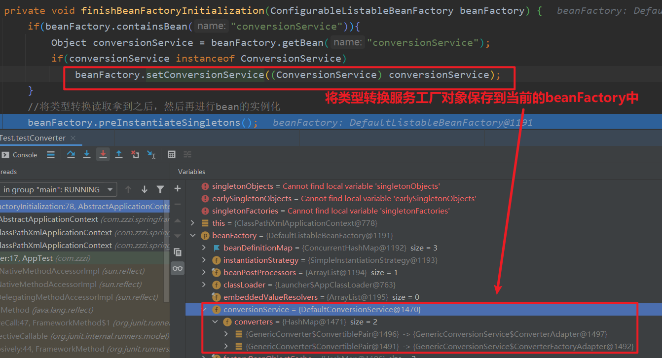Image resolution: width=662 pixels, height=358 pixels.
Task: Toggle the glasses icon to show watches
Action: tap(178, 268)
